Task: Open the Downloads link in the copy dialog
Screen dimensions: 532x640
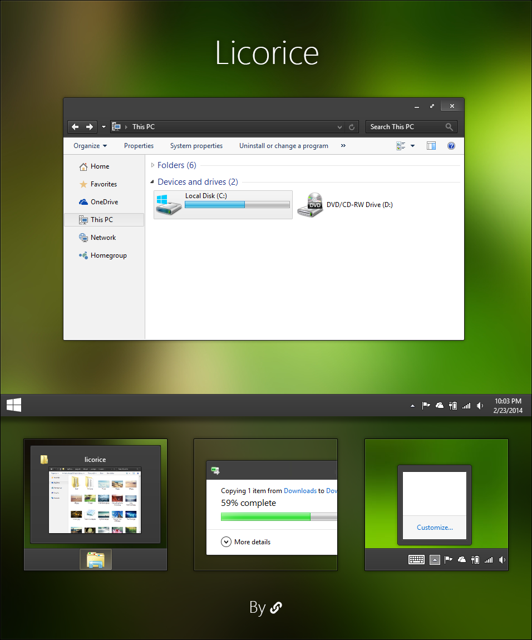Action: 301,490
